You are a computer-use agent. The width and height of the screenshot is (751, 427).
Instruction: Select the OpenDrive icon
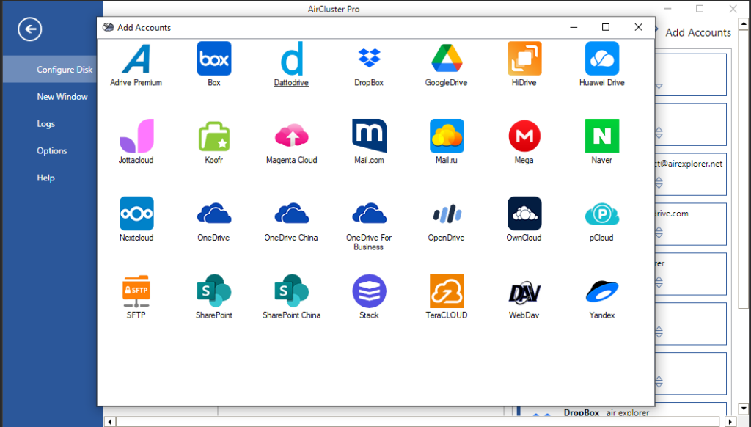447,213
